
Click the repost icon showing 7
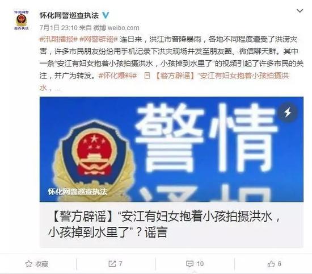(112, 264)
